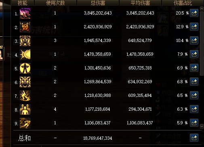Share the 6.3% damage skill row
The width and height of the screenshot is (204, 147).
tap(194, 109)
